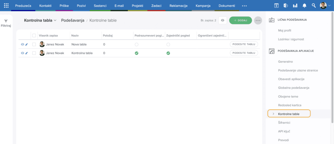Open the apps grid launcher
The width and height of the screenshot is (334, 144).
pyautogui.click(x=7, y=6)
